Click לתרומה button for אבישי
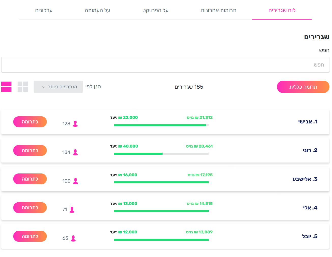This screenshot has height=257, width=332. coord(30,122)
